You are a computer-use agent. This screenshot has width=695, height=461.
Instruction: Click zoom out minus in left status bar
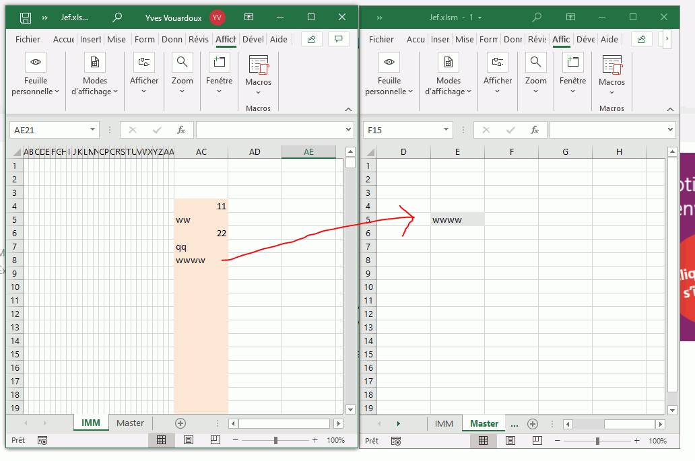(235, 440)
